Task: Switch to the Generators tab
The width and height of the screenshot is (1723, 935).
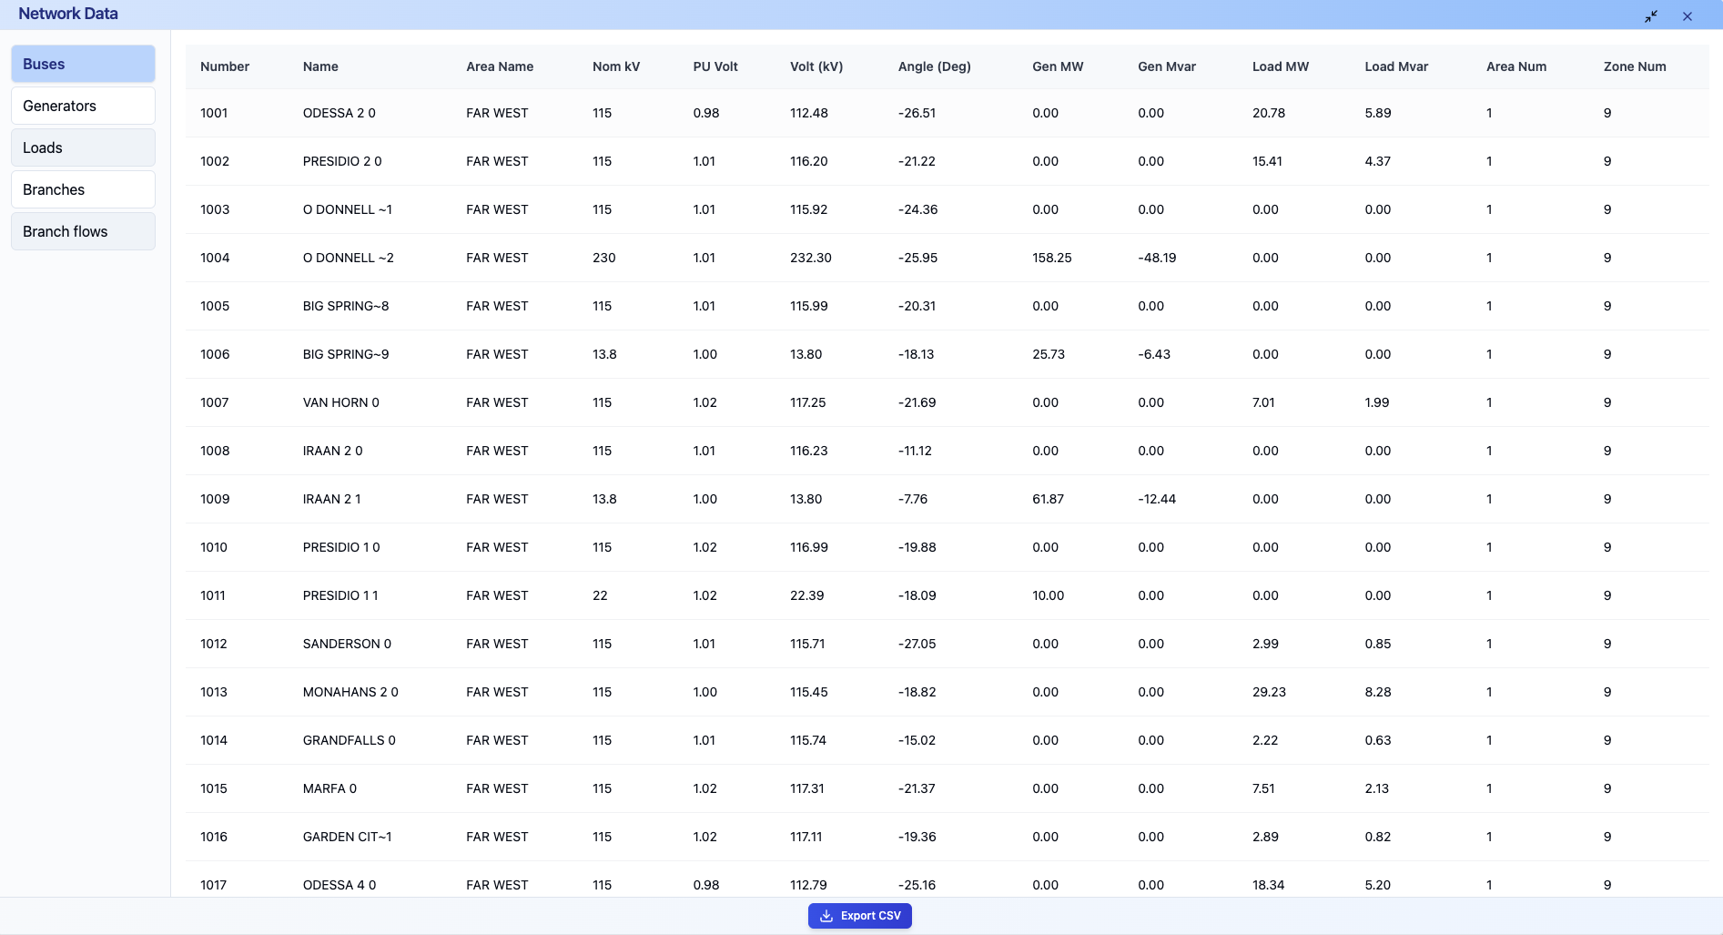Action: click(x=83, y=106)
